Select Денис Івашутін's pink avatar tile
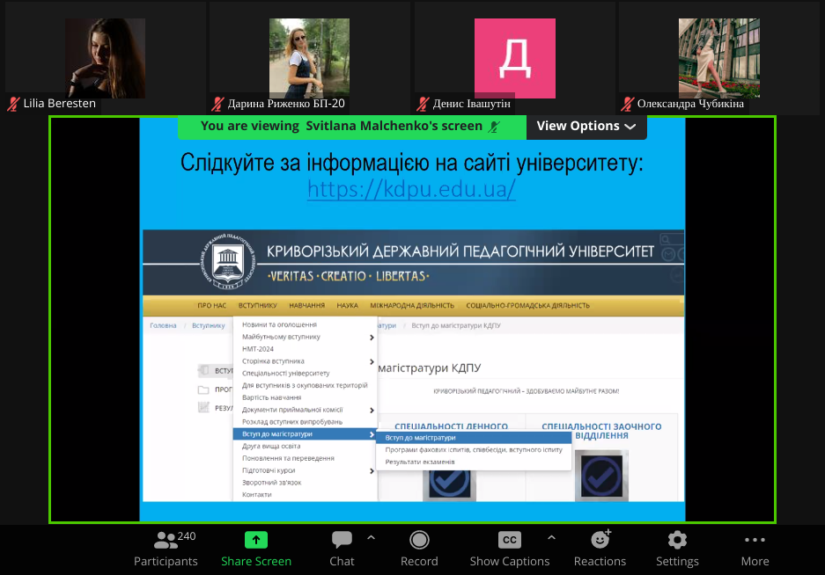The image size is (825, 575). (514, 58)
